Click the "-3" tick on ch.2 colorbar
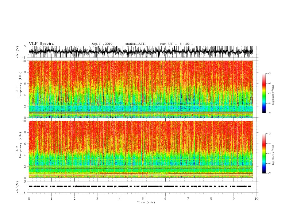289x223 pixels. tap(269, 134)
